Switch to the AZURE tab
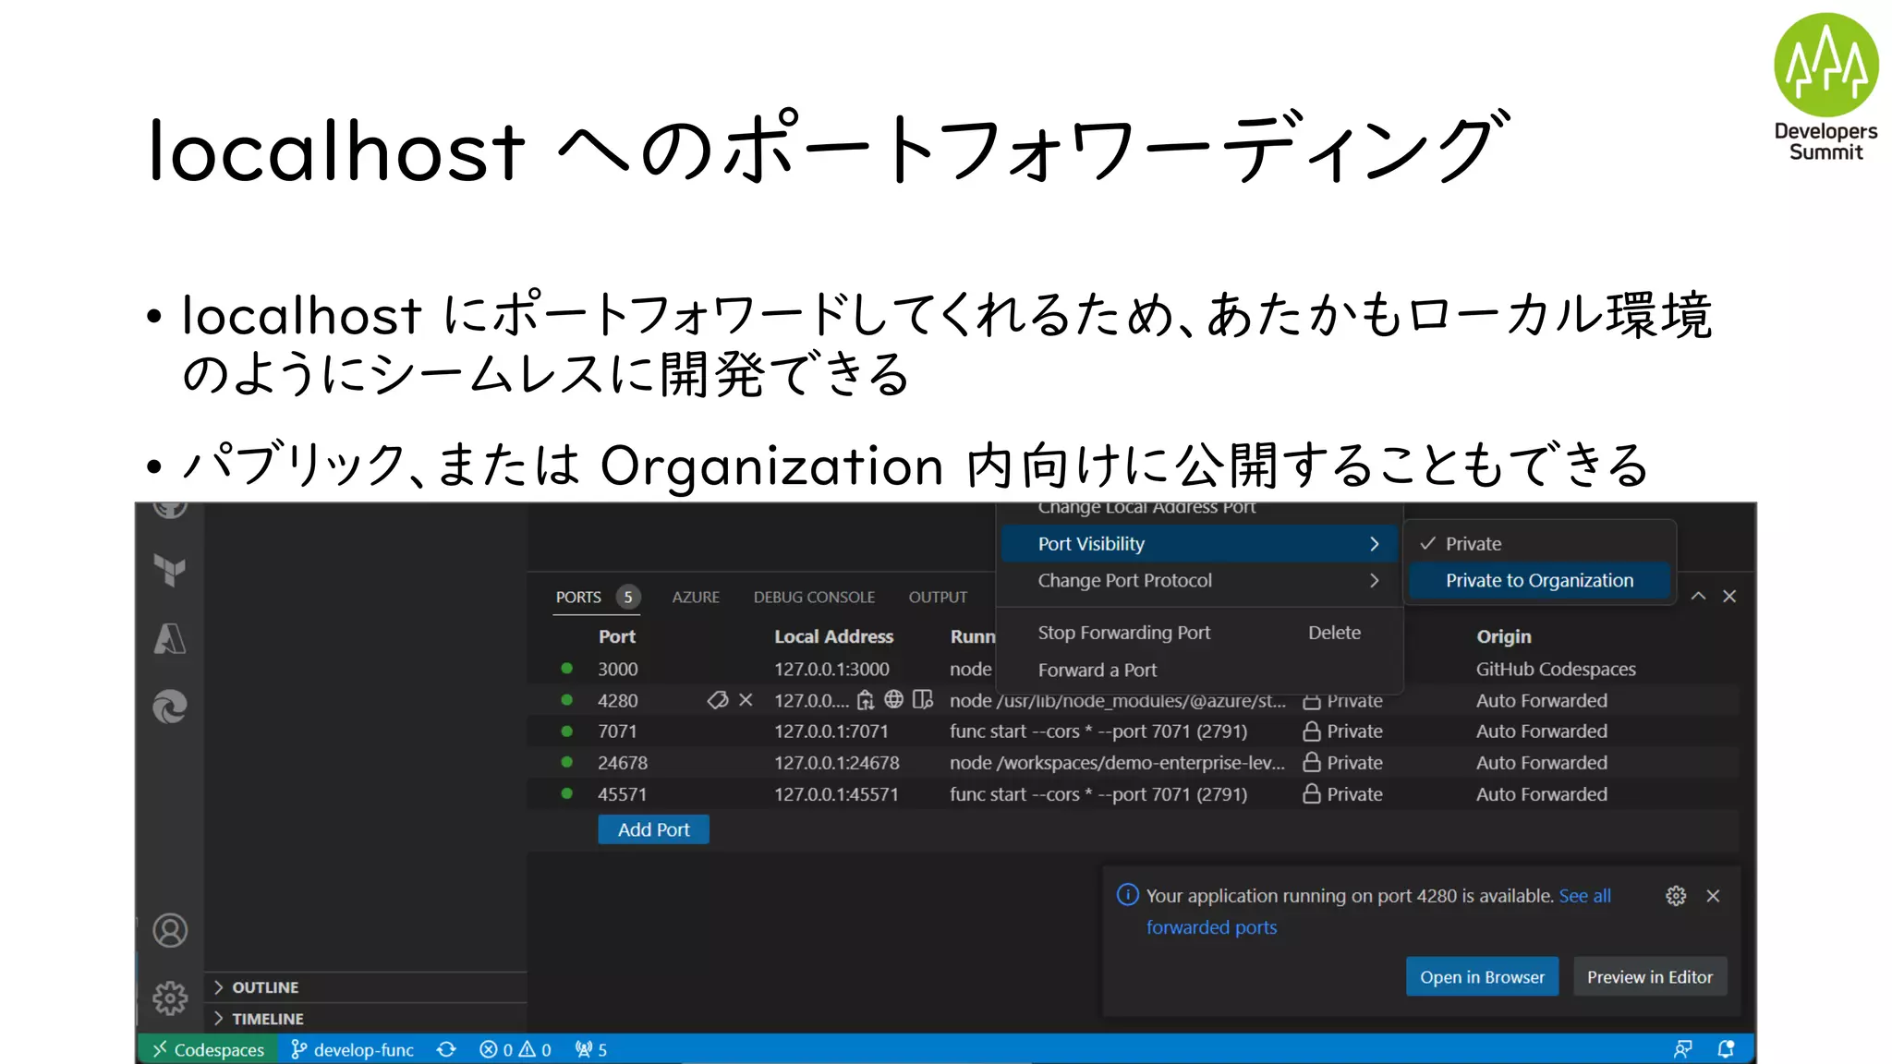Image resolution: width=1892 pixels, height=1064 pixels. click(x=696, y=597)
